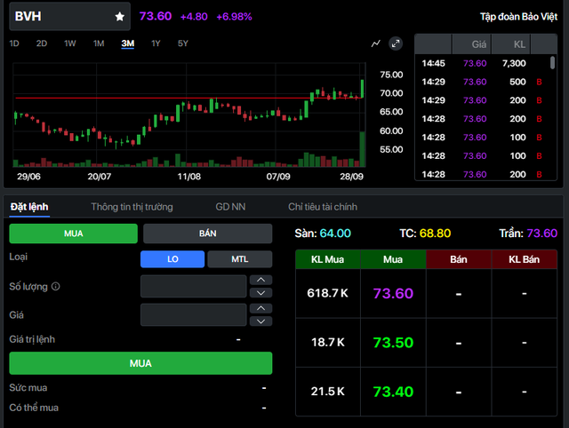Screen dimensions: 569x428
Task: Expand chart to fullscreen
Action: pyautogui.click(x=396, y=44)
